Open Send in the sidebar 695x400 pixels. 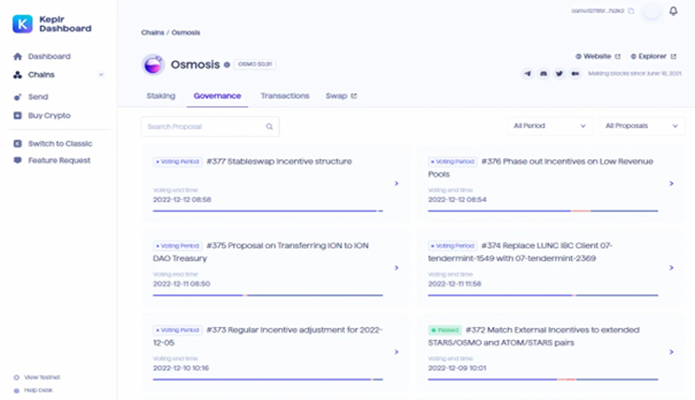38,97
